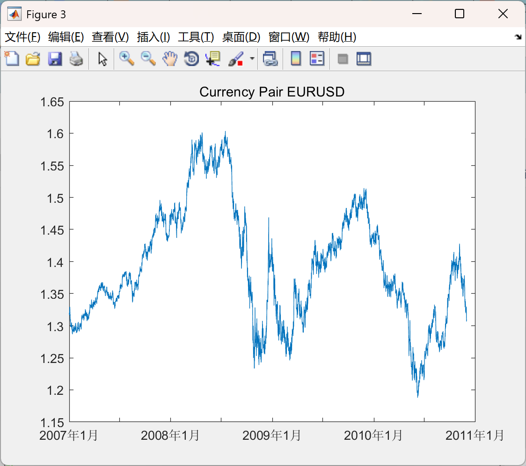
Task: Click the 1.6 y-axis tick label
Action: coord(55,134)
